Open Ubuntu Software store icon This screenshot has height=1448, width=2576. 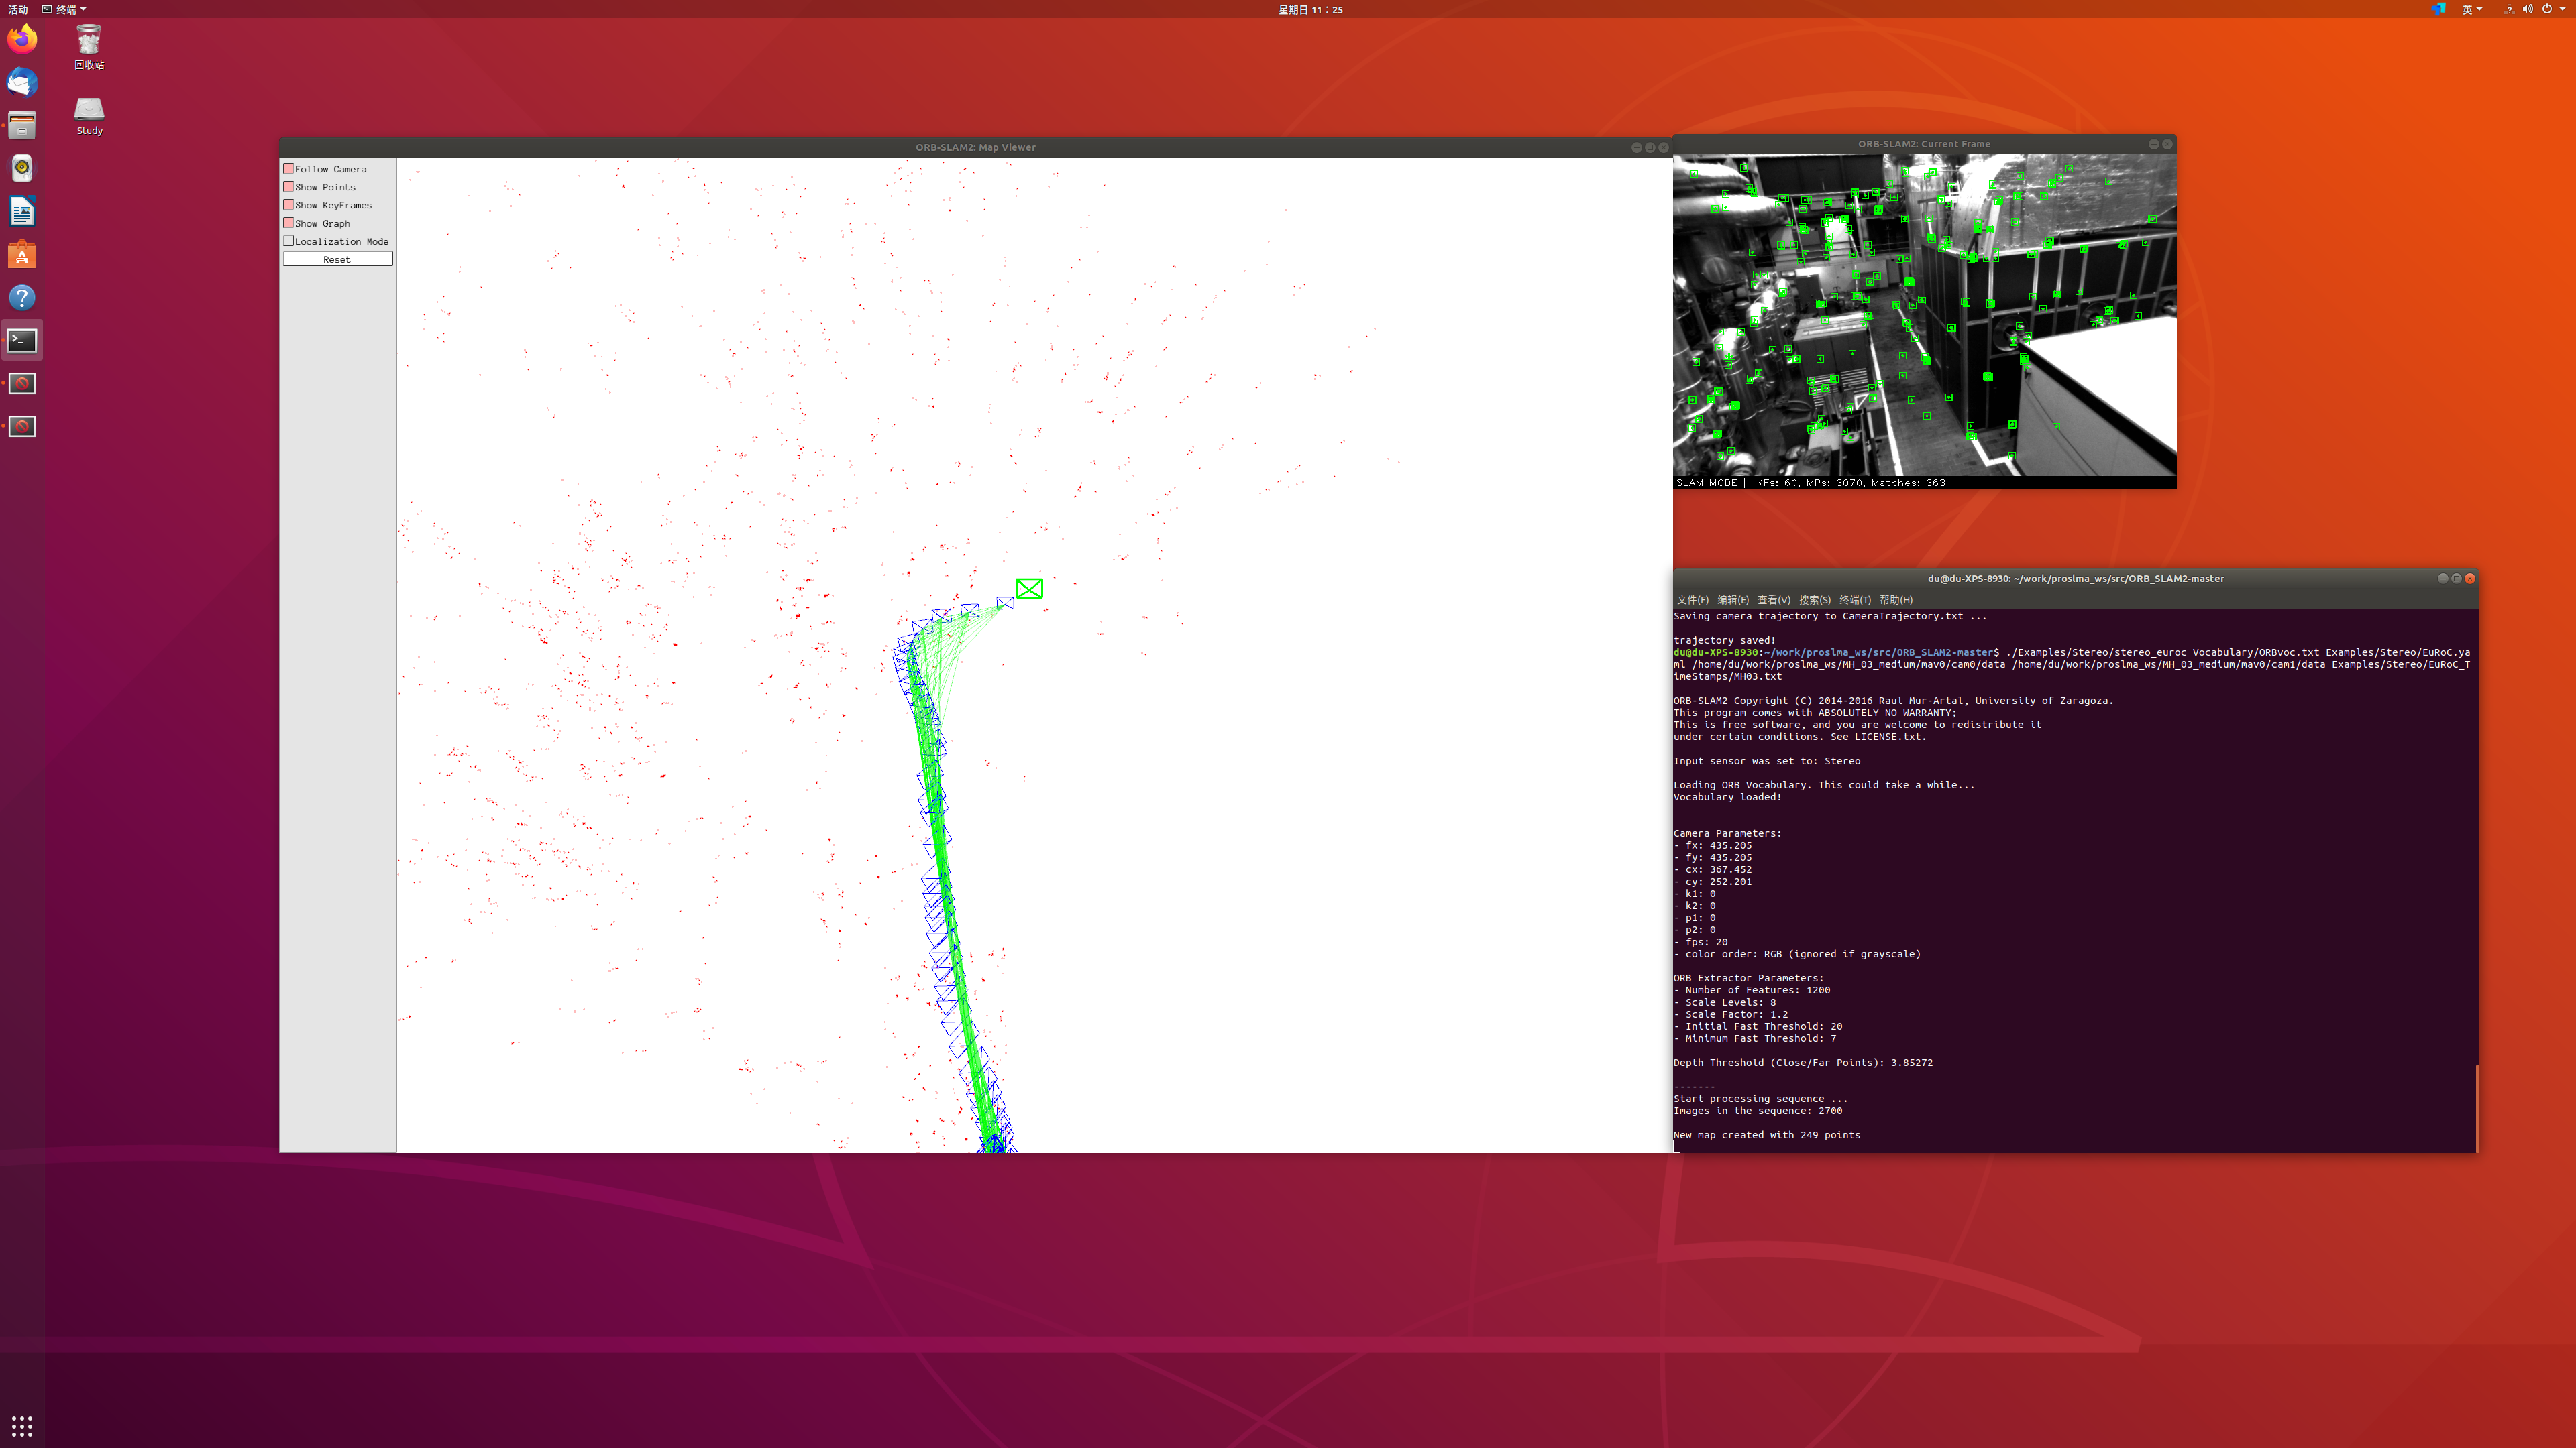pos(22,255)
